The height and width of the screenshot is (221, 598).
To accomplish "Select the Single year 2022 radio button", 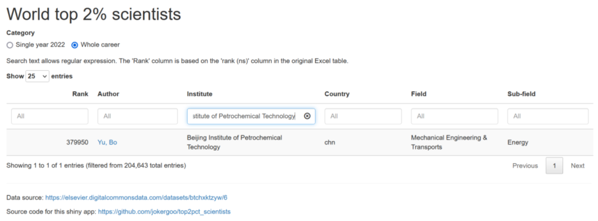I will pos(10,45).
